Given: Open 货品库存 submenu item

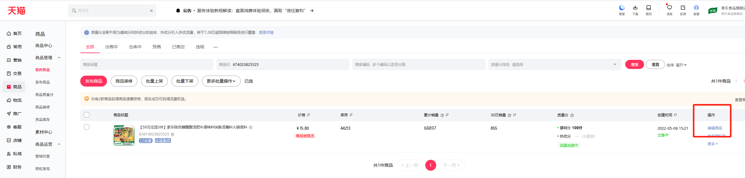Looking at the screenshot, I should (43, 120).
